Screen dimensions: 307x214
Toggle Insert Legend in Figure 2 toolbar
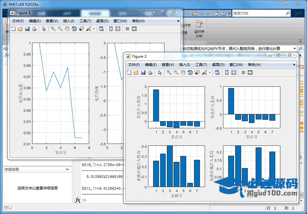[234, 73]
